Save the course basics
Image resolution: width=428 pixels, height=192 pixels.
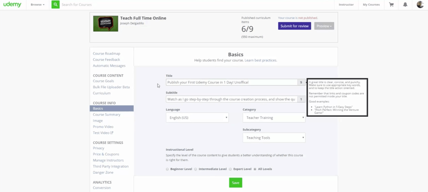coord(235,183)
